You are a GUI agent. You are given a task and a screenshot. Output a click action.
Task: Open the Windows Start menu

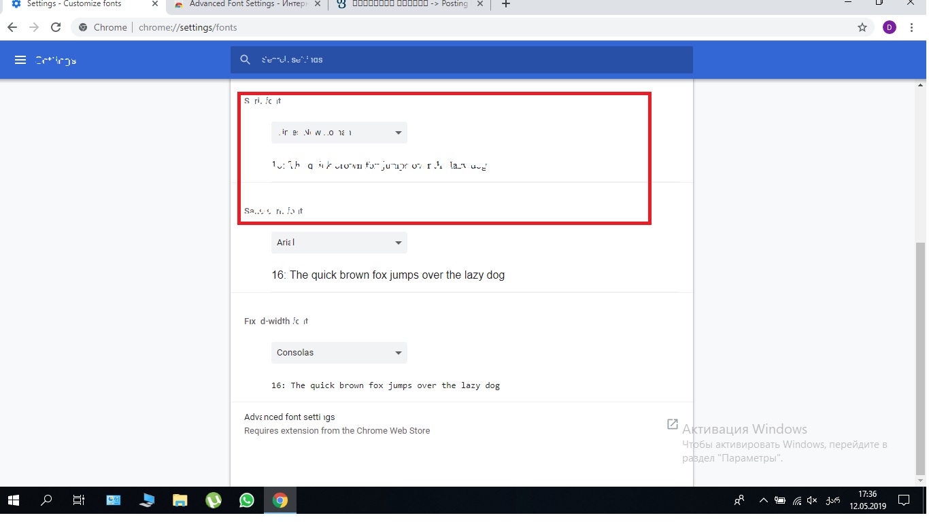(14, 501)
